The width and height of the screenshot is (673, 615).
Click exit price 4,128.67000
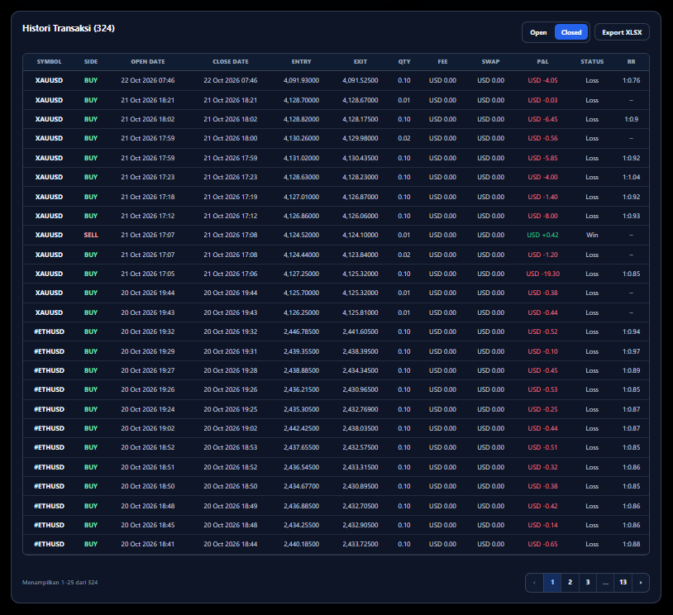point(360,100)
